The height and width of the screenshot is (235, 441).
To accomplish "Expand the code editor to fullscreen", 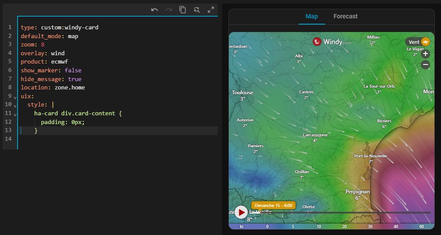I will point(211,10).
